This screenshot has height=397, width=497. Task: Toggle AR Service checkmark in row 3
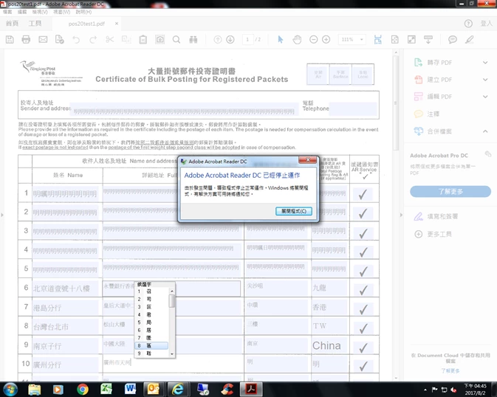(363, 233)
